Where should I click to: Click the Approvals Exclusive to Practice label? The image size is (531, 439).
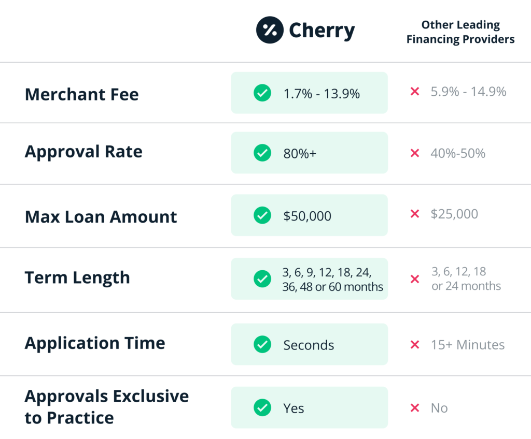107,407
